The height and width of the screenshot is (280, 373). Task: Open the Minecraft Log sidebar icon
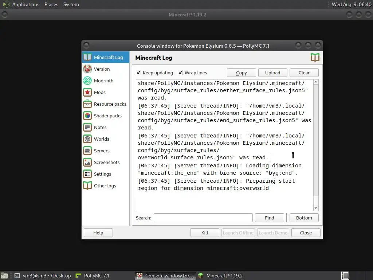click(87, 57)
